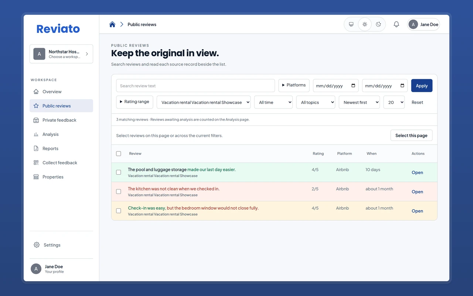Switch to system display theme icon
This screenshot has width=473, height=296.
(351, 24)
